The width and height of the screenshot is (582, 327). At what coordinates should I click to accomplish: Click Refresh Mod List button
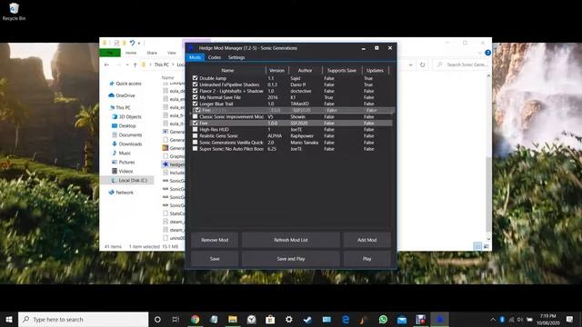pyautogui.click(x=291, y=240)
